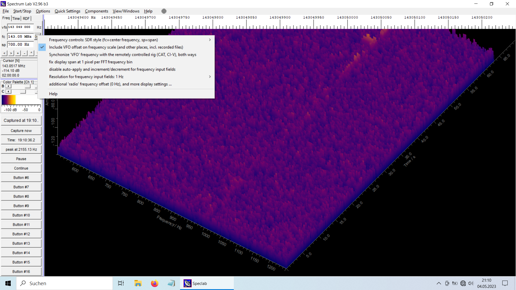Click the brightness (B) slider thumb
The width and height of the screenshot is (516, 290).
tap(28, 86)
